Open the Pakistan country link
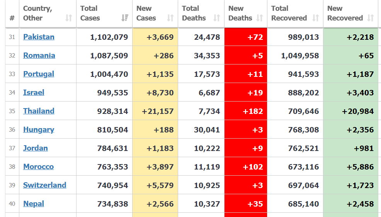381x217 pixels. point(39,37)
